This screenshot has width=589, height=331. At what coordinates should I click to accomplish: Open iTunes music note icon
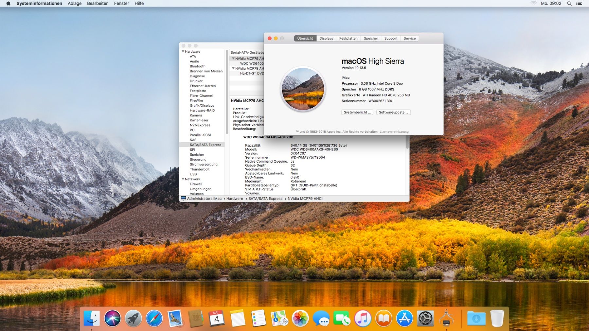pyautogui.click(x=363, y=318)
